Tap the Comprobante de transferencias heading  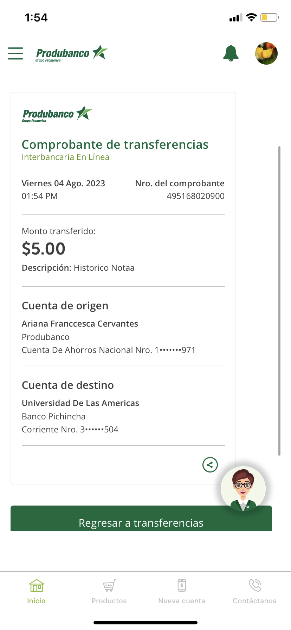[x=115, y=144]
